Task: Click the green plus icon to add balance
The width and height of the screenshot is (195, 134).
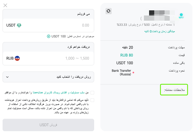Action: pyautogui.click(x=48, y=36)
